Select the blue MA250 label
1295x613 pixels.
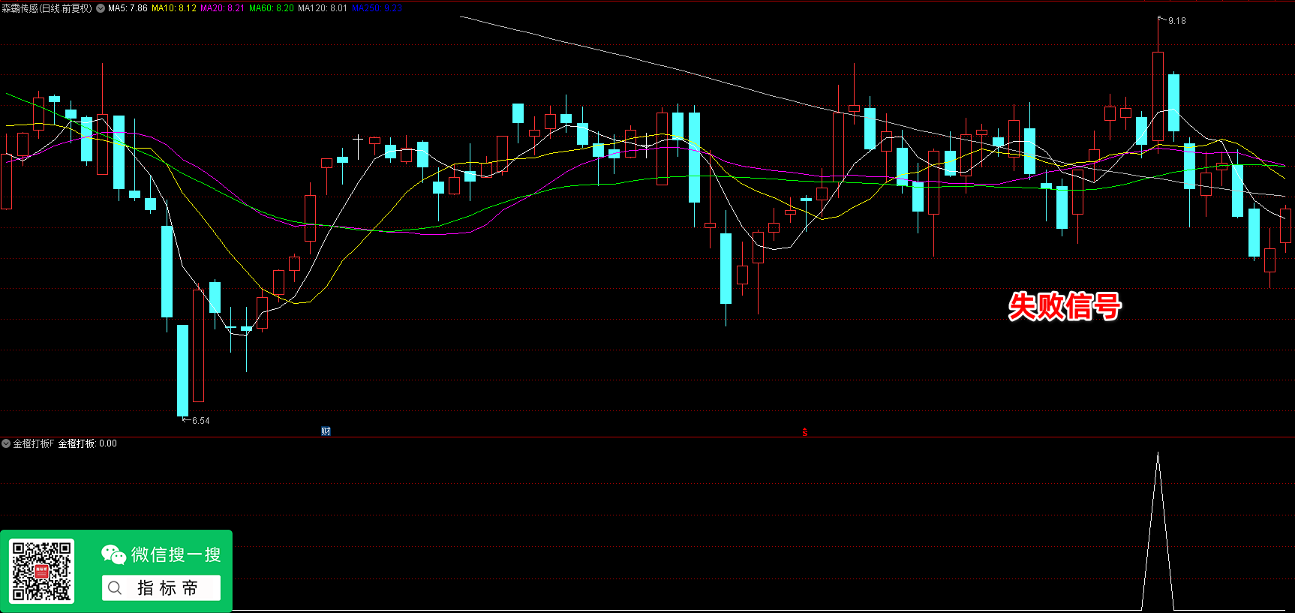point(377,8)
